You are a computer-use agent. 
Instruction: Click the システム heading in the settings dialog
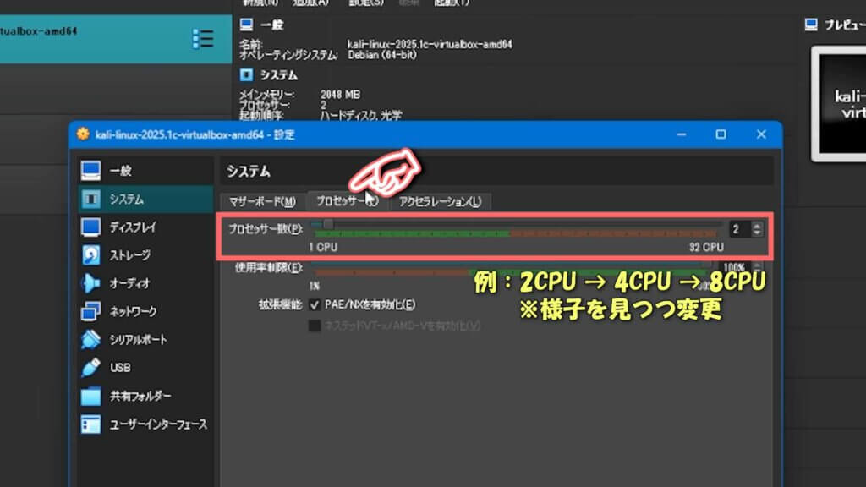coord(249,171)
